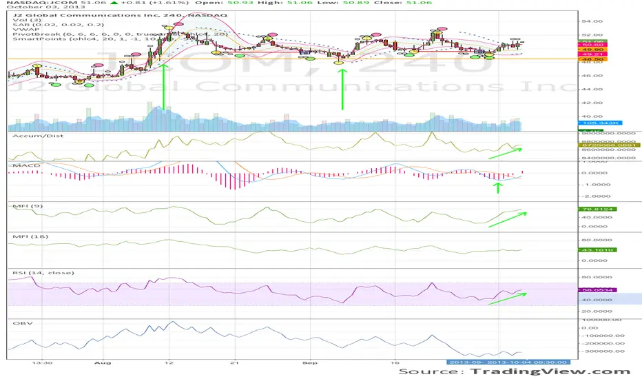Click the -2.0000 MACD axis label
642x379 pixels.
coord(596,196)
